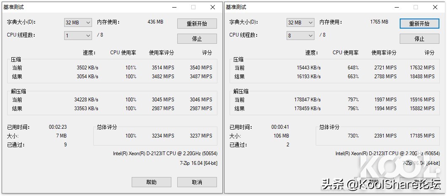
Task: Select decompression result rating 15882 MIPS
Action: coord(422,109)
